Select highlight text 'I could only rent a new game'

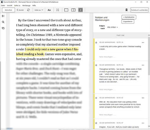pos(120,48)
